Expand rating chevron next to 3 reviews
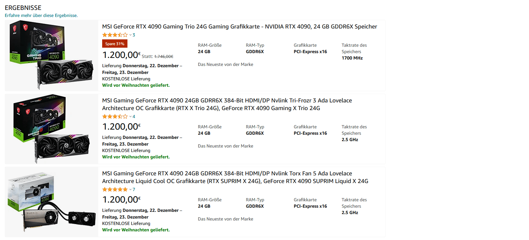This screenshot has height=240, width=529. tap(130, 35)
